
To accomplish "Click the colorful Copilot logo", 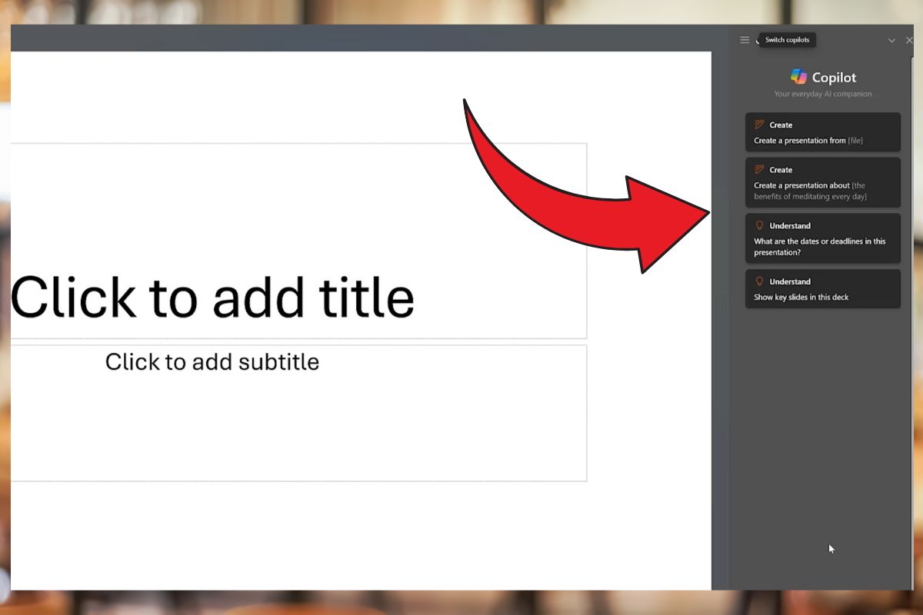I will point(798,77).
